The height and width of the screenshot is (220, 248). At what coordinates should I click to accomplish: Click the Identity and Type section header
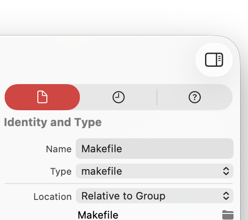click(53, 122)
